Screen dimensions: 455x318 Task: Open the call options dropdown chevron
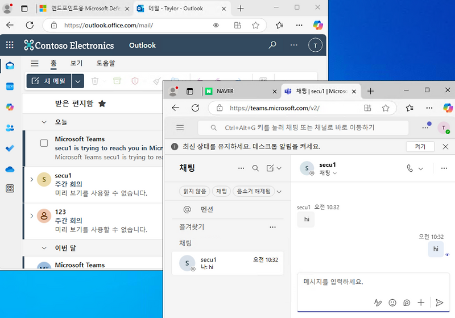coord(421,168)
